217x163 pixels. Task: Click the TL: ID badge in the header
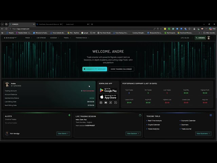click(x=200, y=38)
